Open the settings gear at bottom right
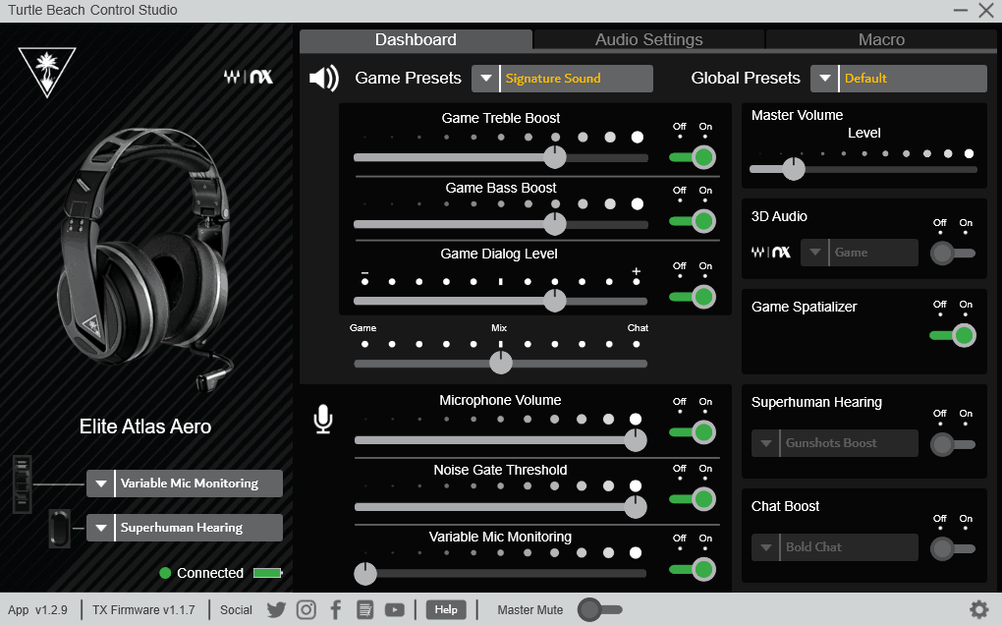The image size is (1002, 625). (x=978, y=609)
